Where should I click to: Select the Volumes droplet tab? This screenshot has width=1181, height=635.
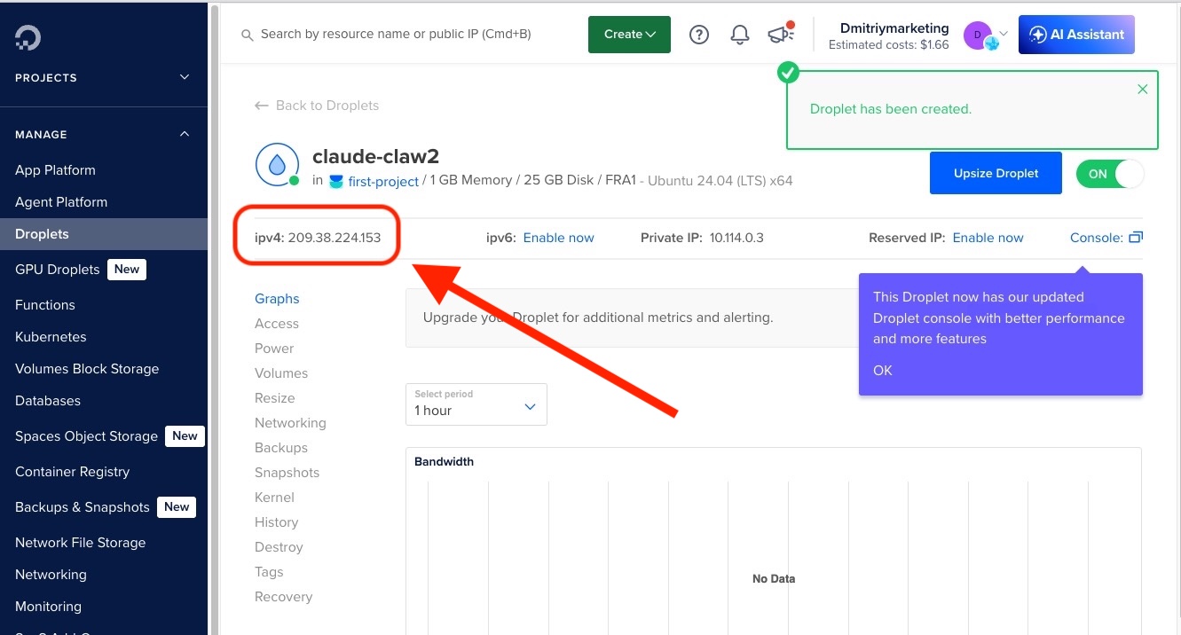[x=281, y=373]
